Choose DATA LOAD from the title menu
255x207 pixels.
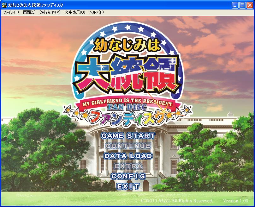(128, 156)
